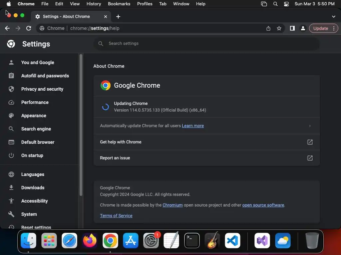Close the Settings - About Chrome tab
Screen dimensions: 341x255
106,17
